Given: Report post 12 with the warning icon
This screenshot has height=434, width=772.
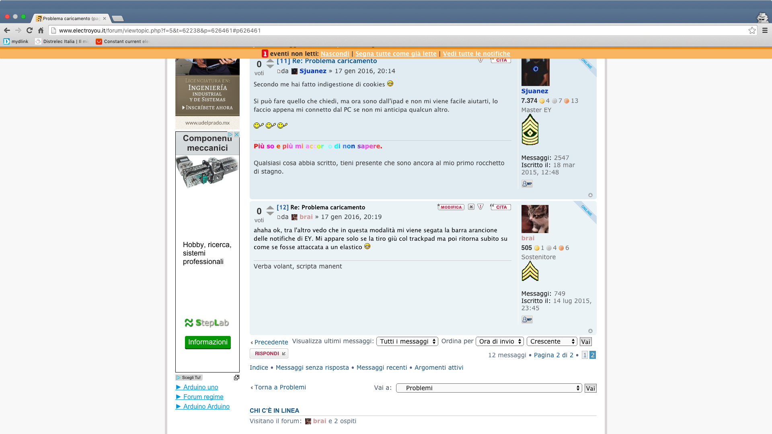Looking at the screenshot, I should [480, 207].
